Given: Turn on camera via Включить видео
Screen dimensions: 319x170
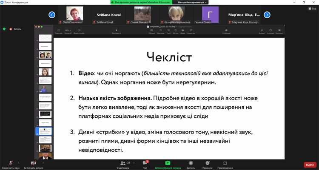Looking at the screenshot, I should click(x=33, y=164).
